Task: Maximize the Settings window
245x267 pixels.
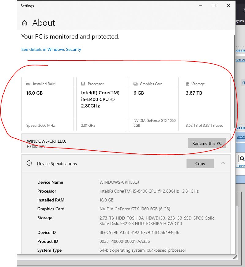Action: (214, 6)
